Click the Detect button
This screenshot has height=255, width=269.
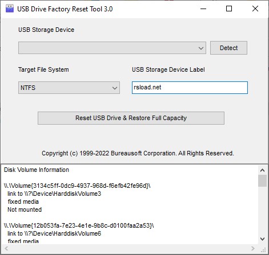228,48
